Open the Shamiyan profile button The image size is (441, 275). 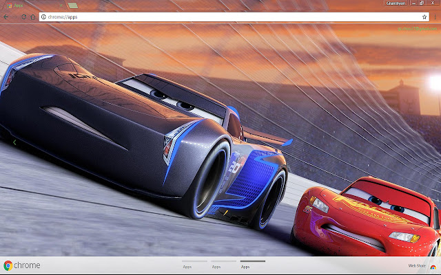tap(396, 3)
